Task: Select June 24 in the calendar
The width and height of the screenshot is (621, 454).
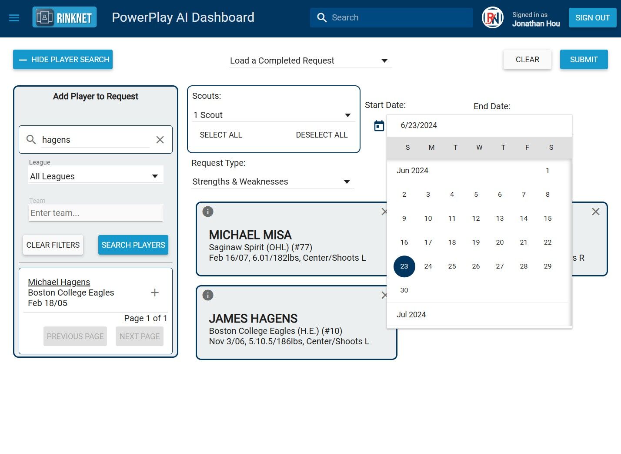Action: [x=428, y=266]
